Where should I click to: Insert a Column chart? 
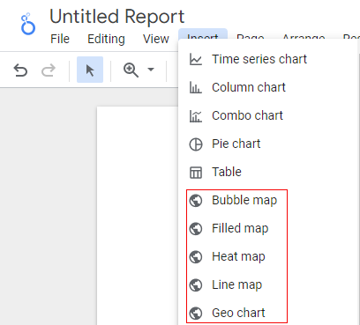[268, 87]
